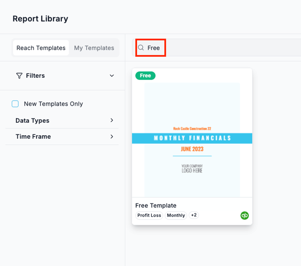The height and width of the screenshot is (266, 301).
Task: Click the Time Frame label
Action: pos(33,137)
